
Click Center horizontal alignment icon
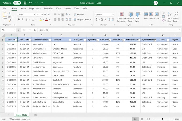(59, 19)
